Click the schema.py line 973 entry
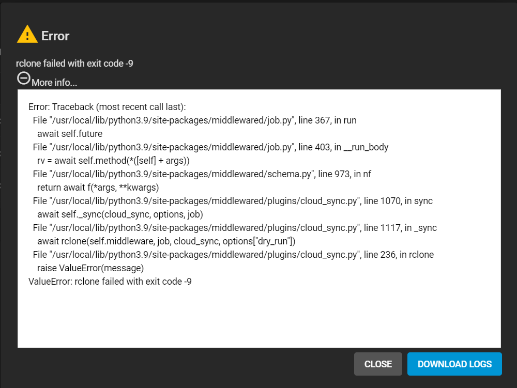Image resolution: width=517 pixels, height=388 pixels. pyautogui.click(x=202, y=174)
